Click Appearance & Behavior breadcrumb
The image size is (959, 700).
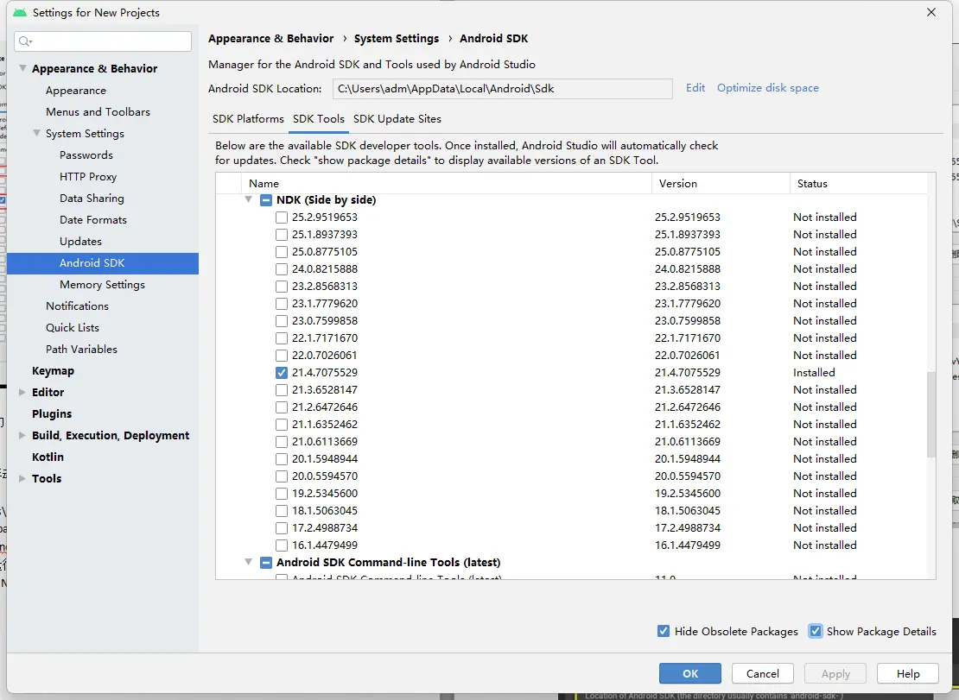[x=271, y=39]
